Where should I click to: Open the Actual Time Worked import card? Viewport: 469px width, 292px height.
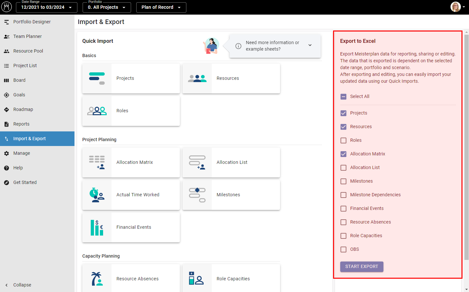click(131, 195)
